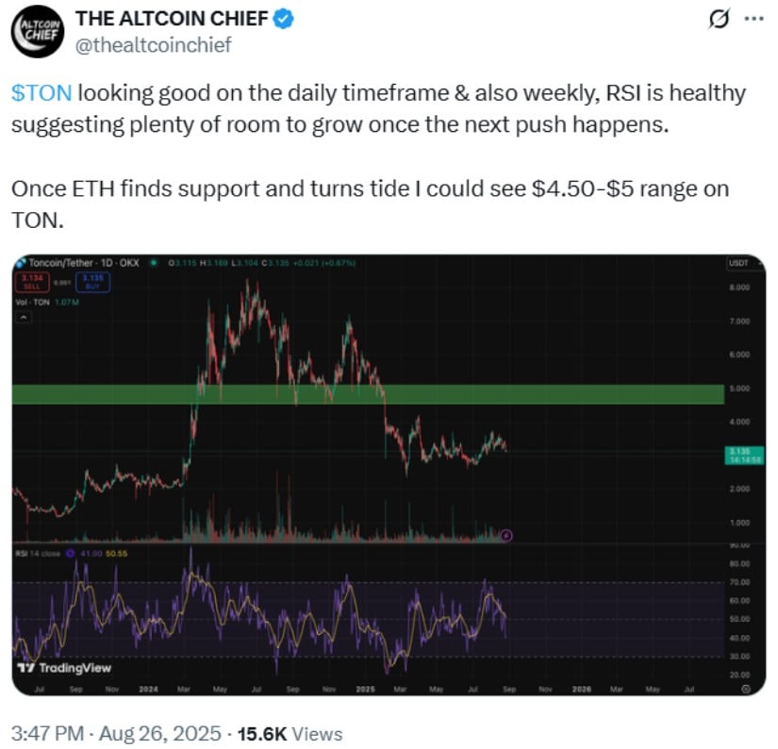
Task: Click the chart settings icon bottom-right
Action: pyautogui.click(x=745, y=689)
